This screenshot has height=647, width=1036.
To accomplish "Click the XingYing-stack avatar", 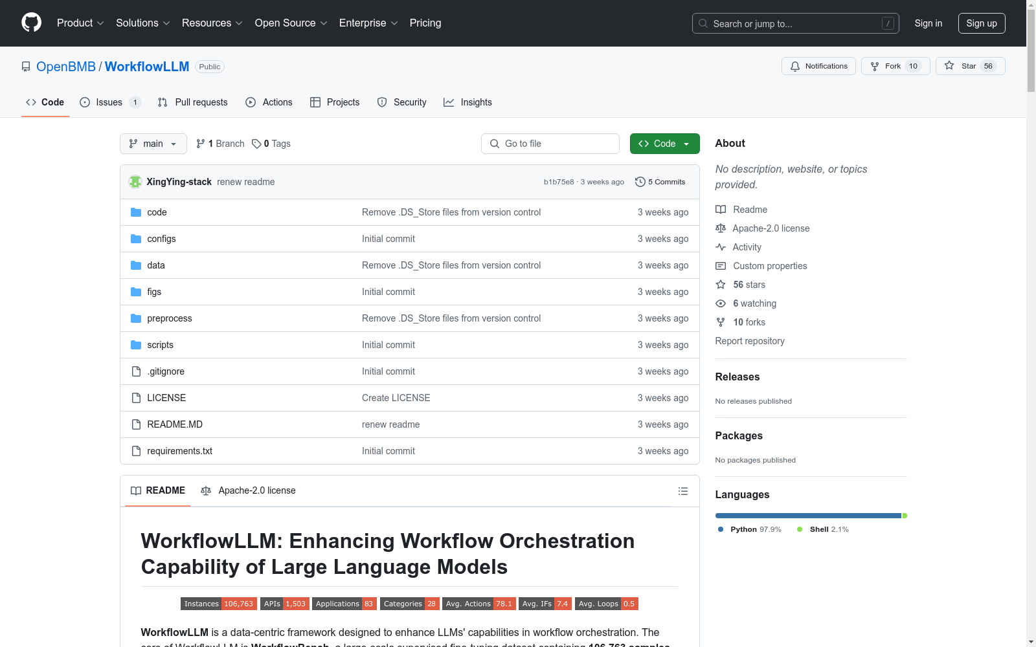I will 135,182.
